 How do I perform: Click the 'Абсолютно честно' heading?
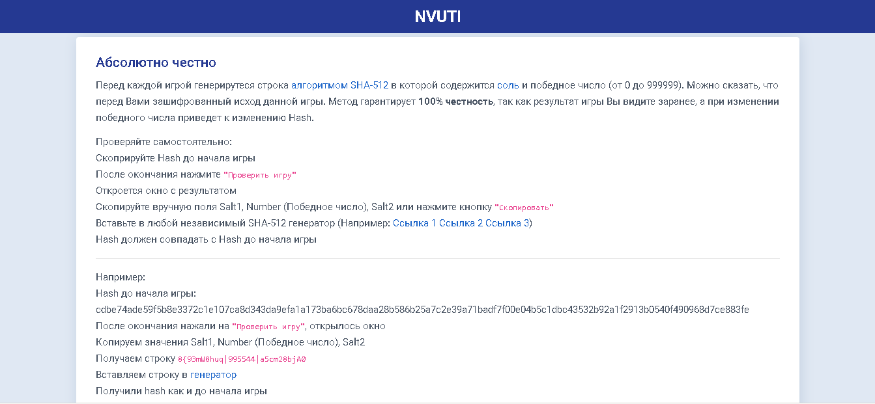(156, 62)
